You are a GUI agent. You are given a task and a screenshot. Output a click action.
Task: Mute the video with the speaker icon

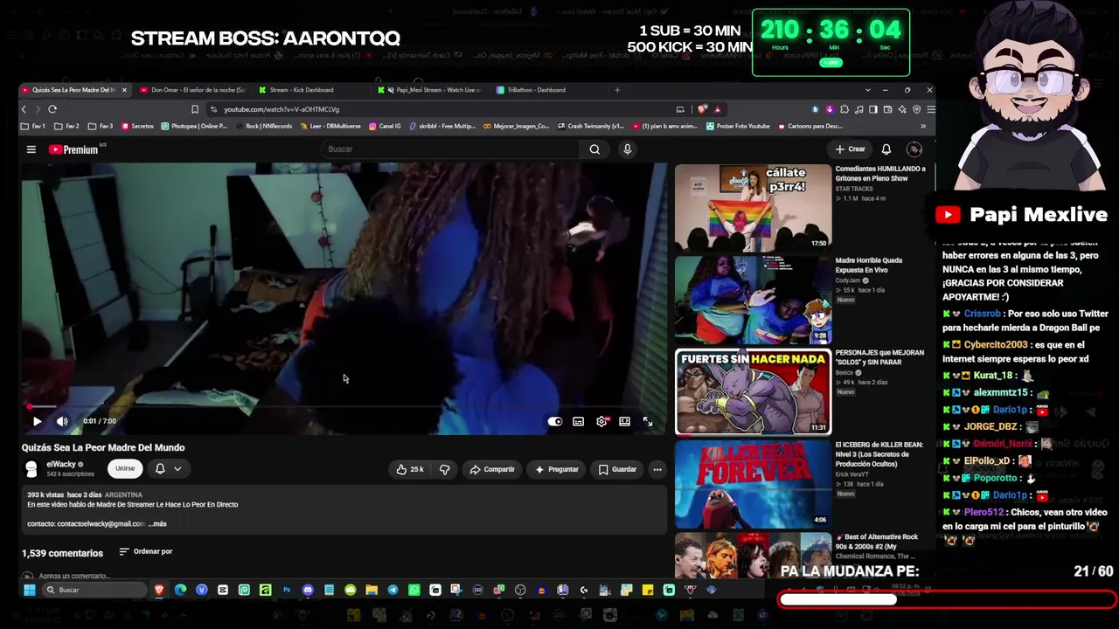pos(62,421)
